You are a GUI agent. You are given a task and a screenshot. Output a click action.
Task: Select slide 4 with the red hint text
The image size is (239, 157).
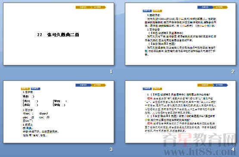(180, 112)
